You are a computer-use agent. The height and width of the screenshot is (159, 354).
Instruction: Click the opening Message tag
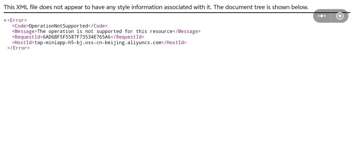[x=25, y=31]
